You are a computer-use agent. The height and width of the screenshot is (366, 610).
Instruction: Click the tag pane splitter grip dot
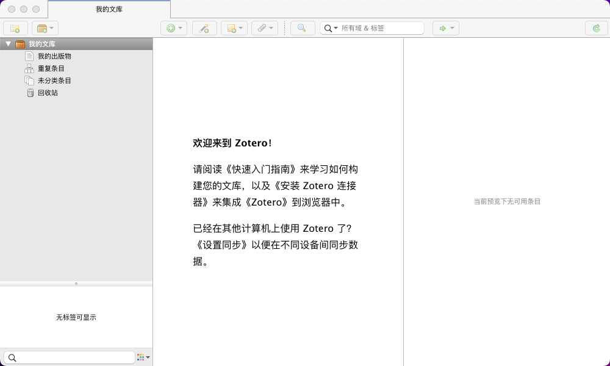[x=76, y=284]
